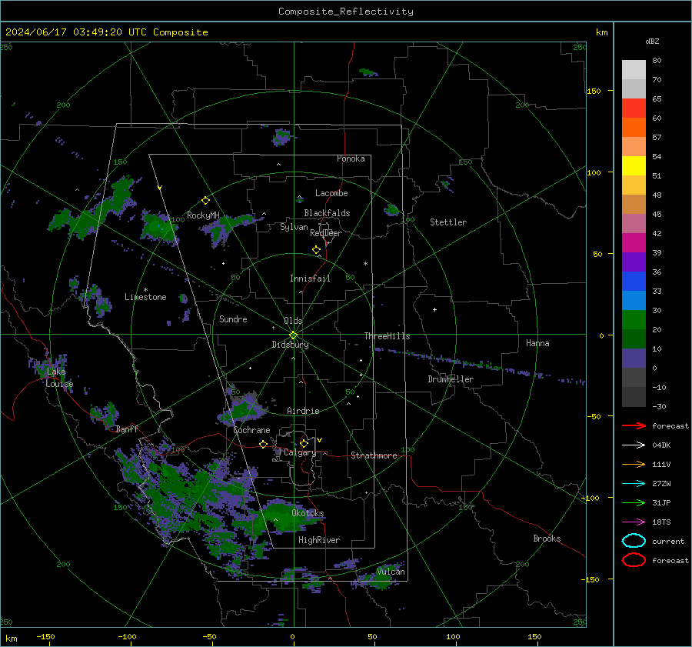Image resolution: width=692 pixels, height=647 pixels.
Task: Click the Sylvan town label
Action: 294,227
